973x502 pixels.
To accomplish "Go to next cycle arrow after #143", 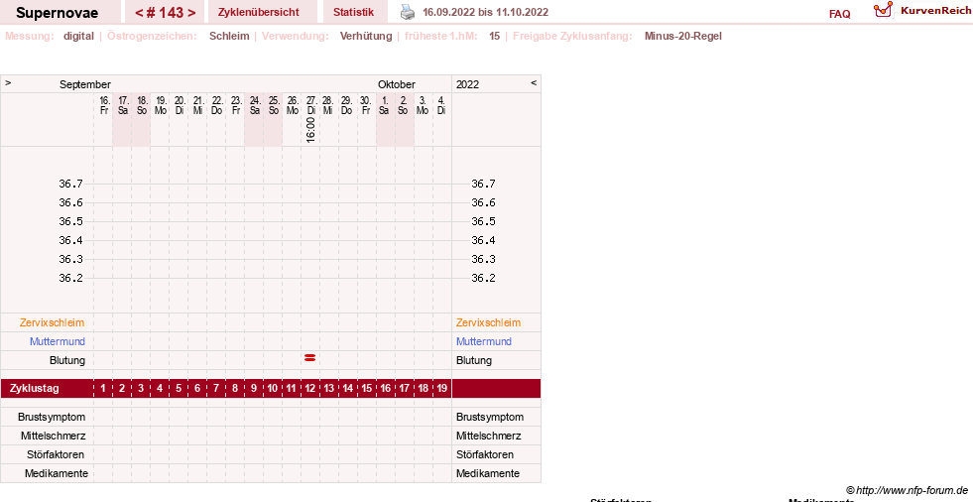I will (191, 13).
